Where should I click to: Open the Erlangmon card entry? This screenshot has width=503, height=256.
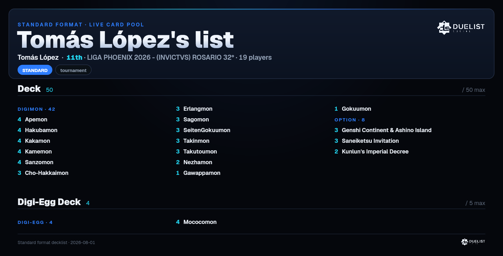click(x=194, y=109)
